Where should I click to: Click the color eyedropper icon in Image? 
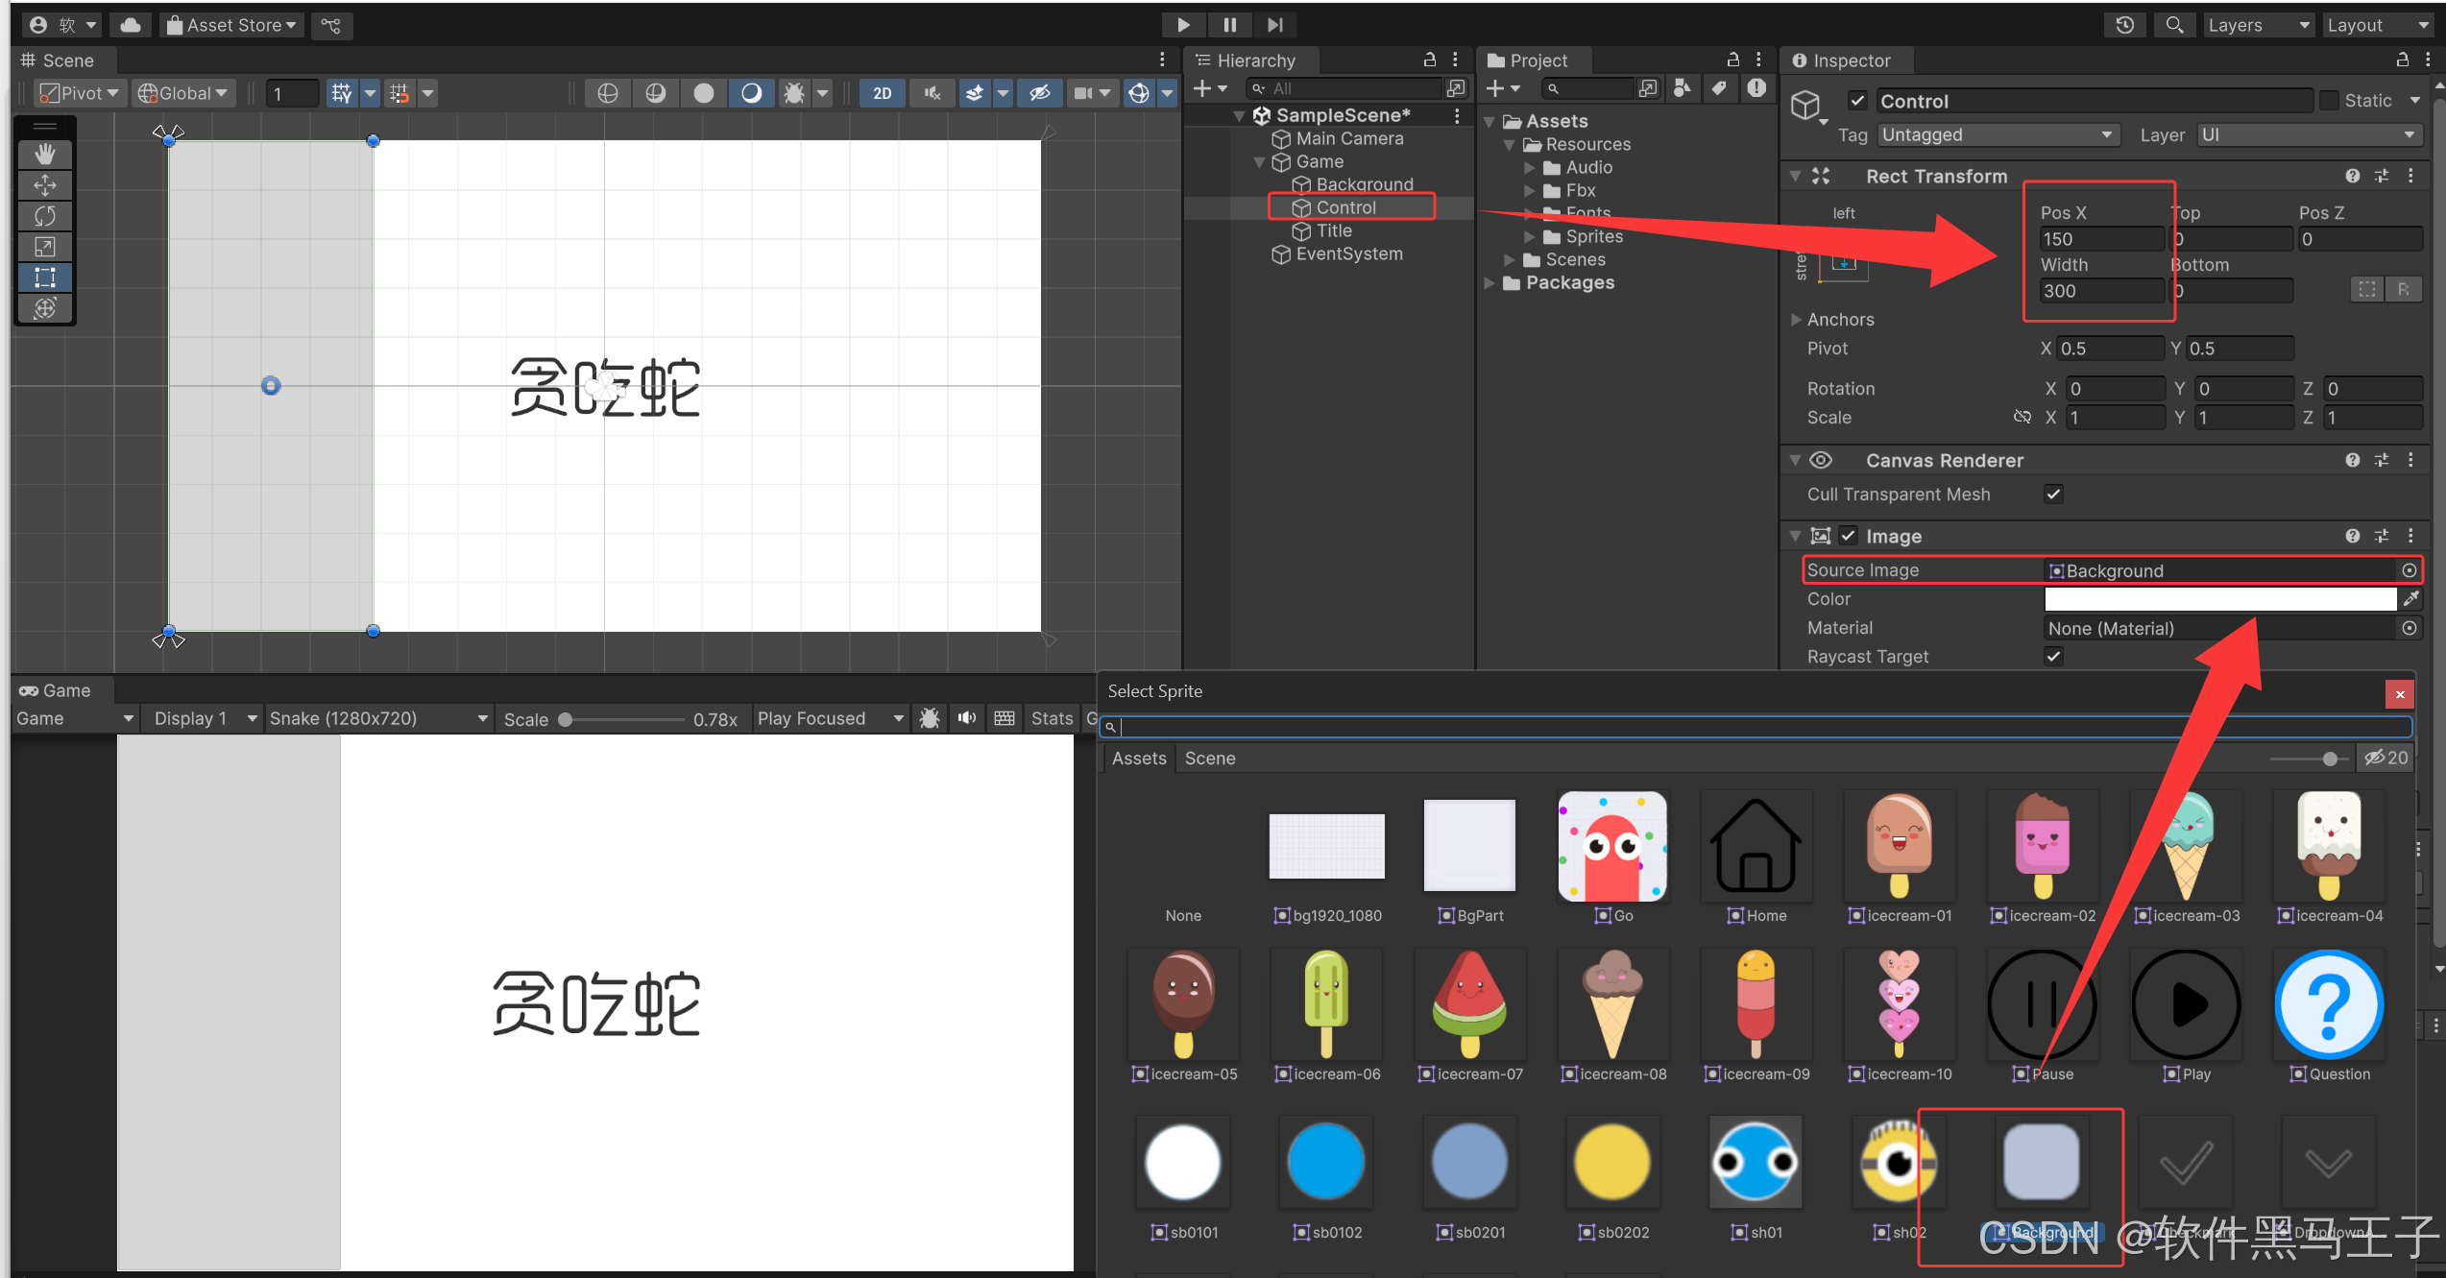pyautogui.click(x=2410, y=599)
